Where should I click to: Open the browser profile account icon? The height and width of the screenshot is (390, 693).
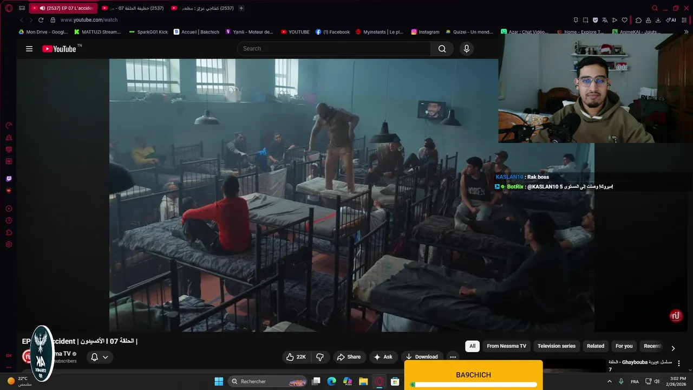coord(648,20)
